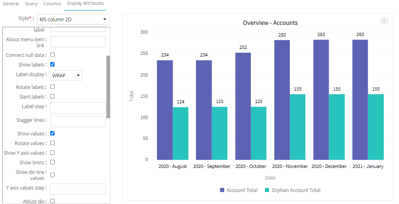Click the Stagger lines input field
This screenshot has width=399, height=204.
click(x=77, y=121)
